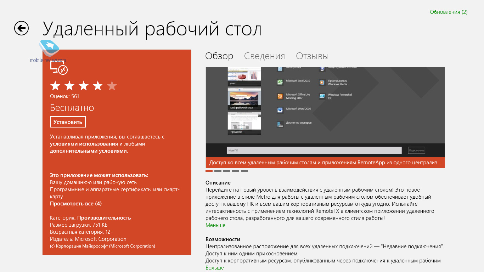484x272 pixels.
Task: Click the Windows PowerShell ISE icon
Action: pos(322,96)
